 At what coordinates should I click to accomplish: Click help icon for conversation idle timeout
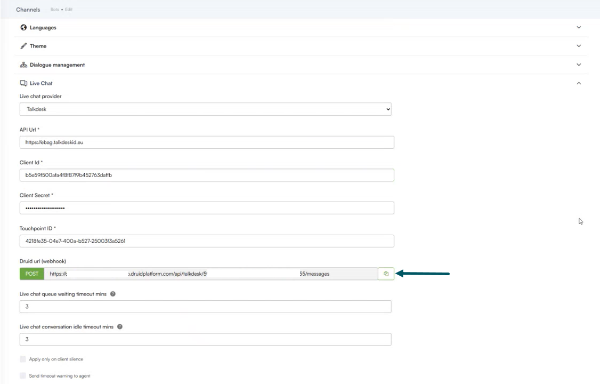click(x=119, y=327)
